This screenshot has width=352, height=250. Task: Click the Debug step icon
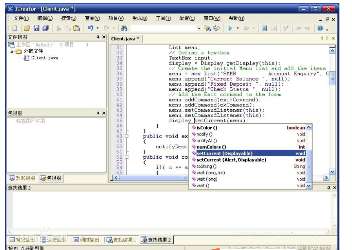click(246, 28)
